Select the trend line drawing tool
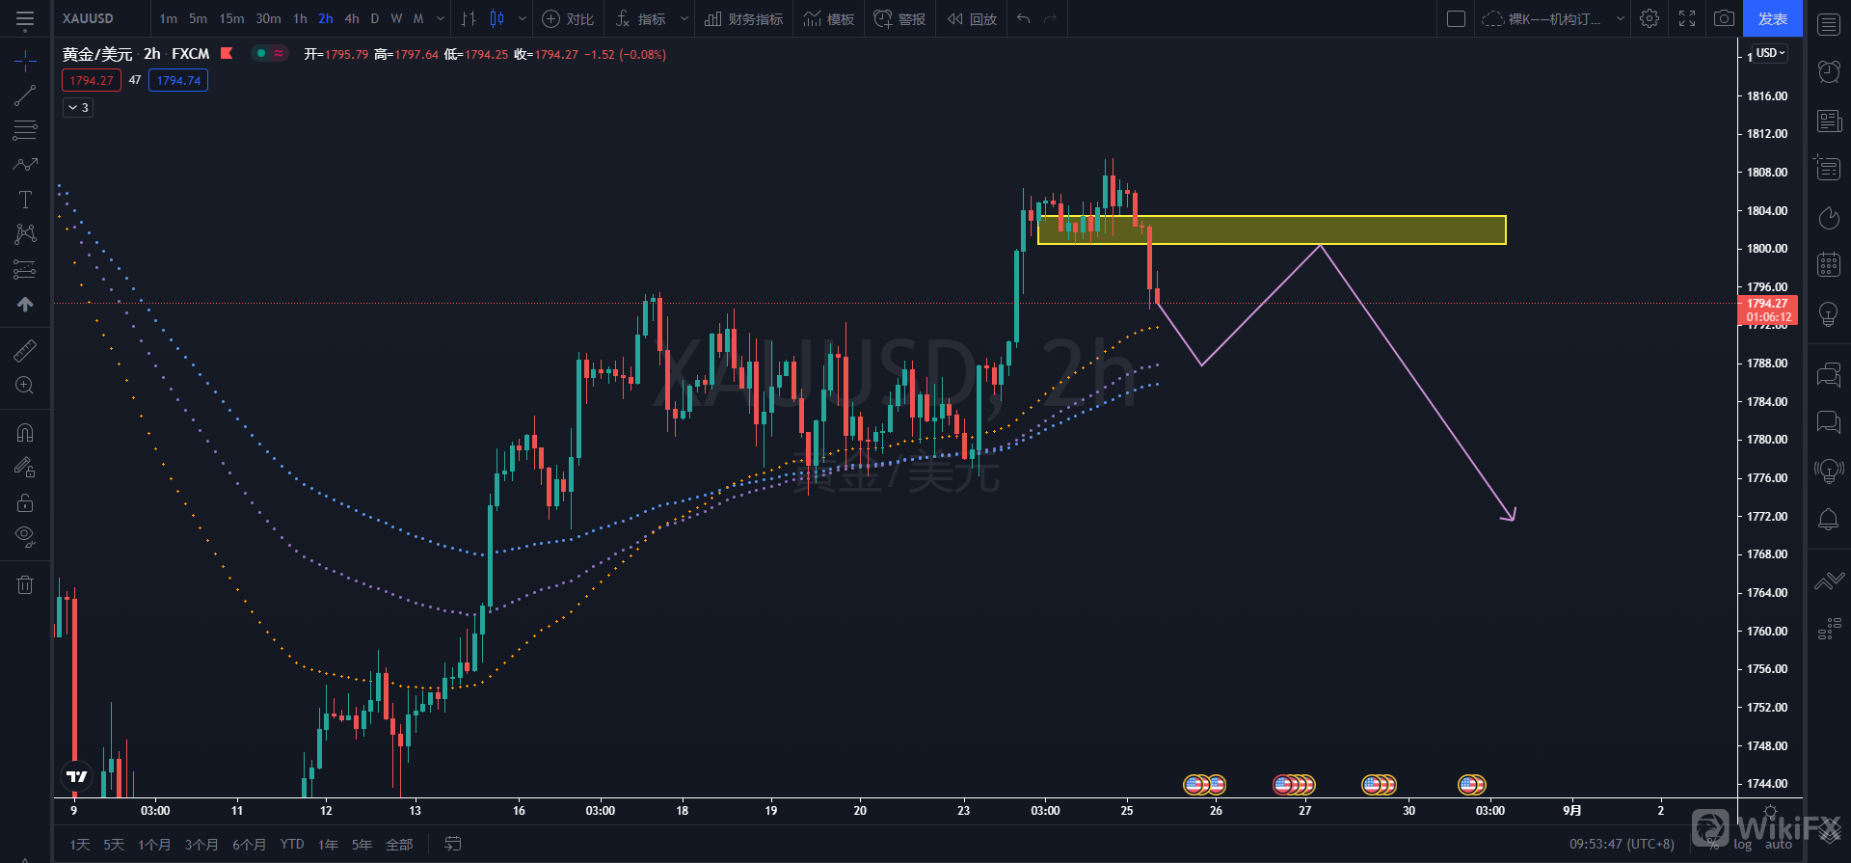The height and width of the screenshot is (863, 1851). pos(25,95)
